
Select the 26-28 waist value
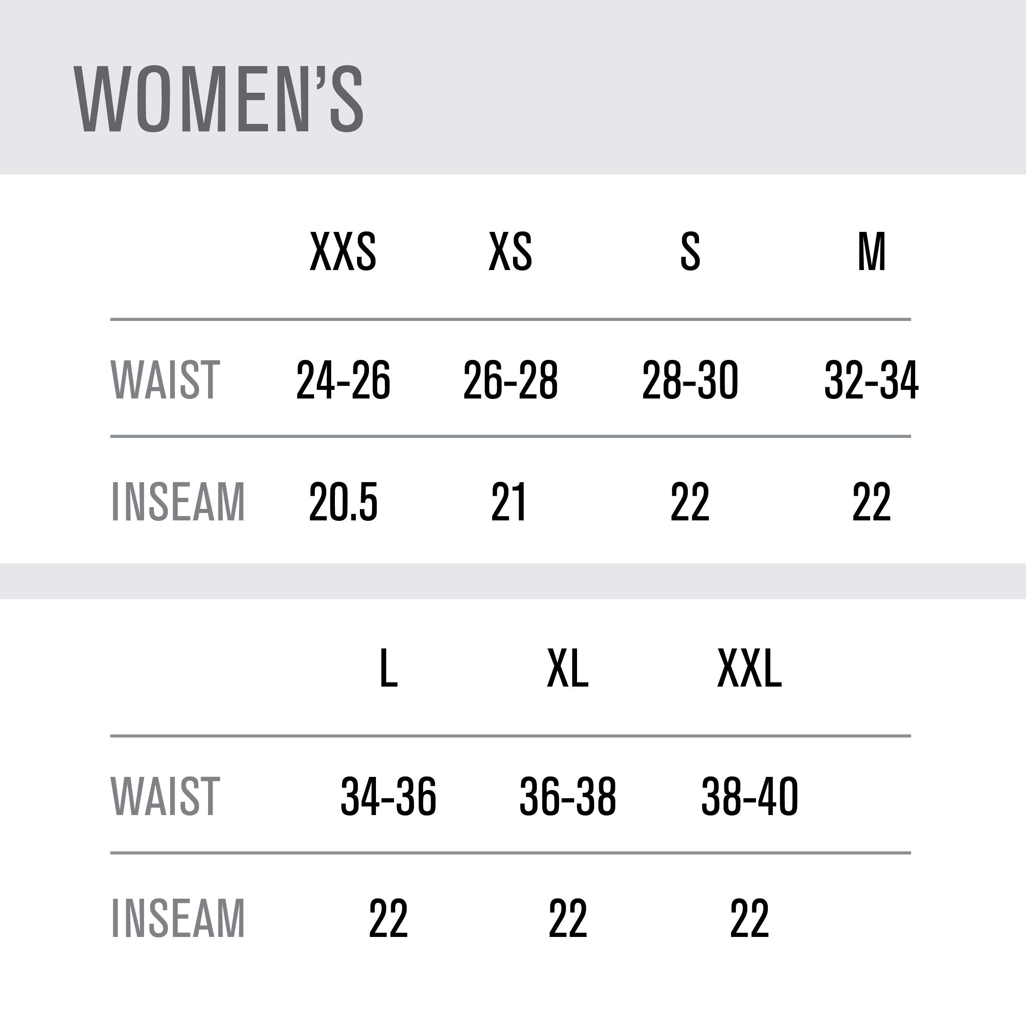tap(511, 380)
